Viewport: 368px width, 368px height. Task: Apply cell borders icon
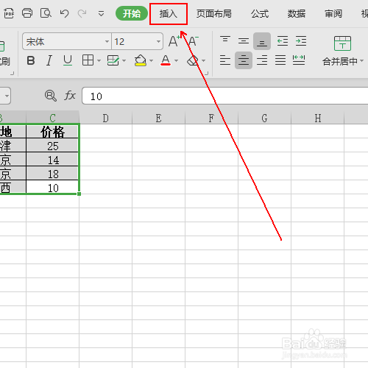pyautogui.click(x=88, y=60)
